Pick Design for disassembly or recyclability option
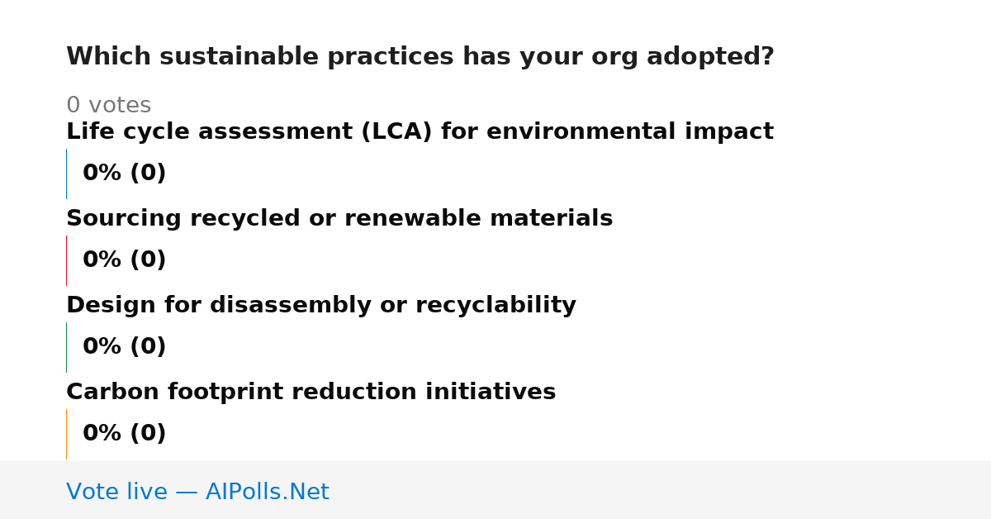 [x=321, y=306]
